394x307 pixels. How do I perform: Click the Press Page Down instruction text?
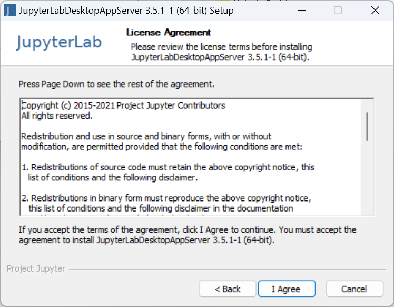click(116, 84)
